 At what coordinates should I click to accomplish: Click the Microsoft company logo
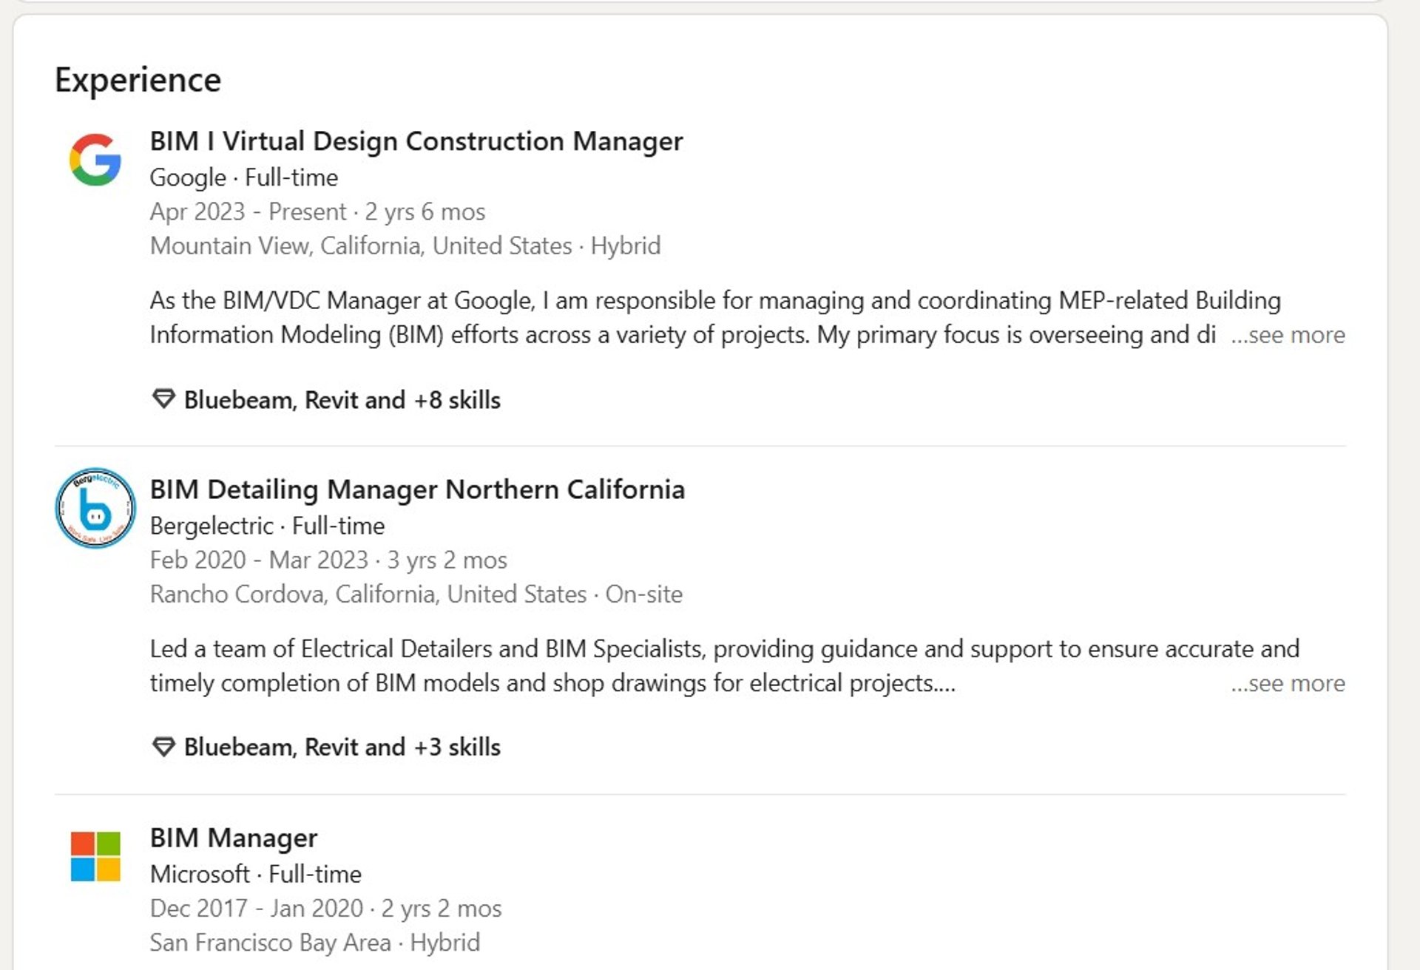pyautogui.click(x=95, y=856)
